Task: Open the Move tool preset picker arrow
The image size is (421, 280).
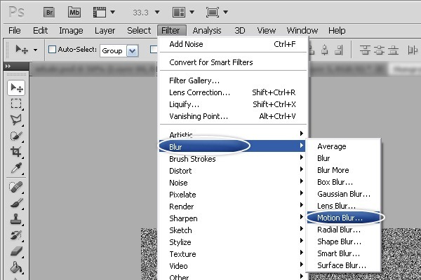Action: 35,50
